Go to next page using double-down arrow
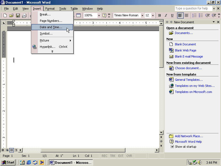This screenshot has width=221, height=166. tap(161, 146)
